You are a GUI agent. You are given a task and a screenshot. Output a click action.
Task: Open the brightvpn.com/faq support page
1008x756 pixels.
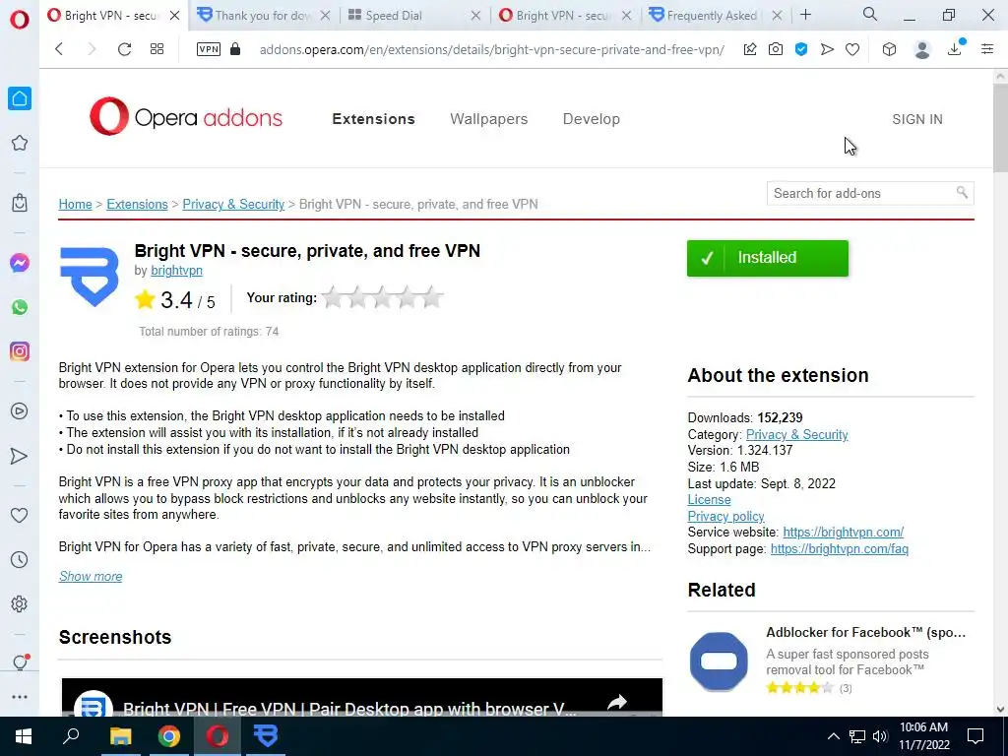click(x=839, y=549)
